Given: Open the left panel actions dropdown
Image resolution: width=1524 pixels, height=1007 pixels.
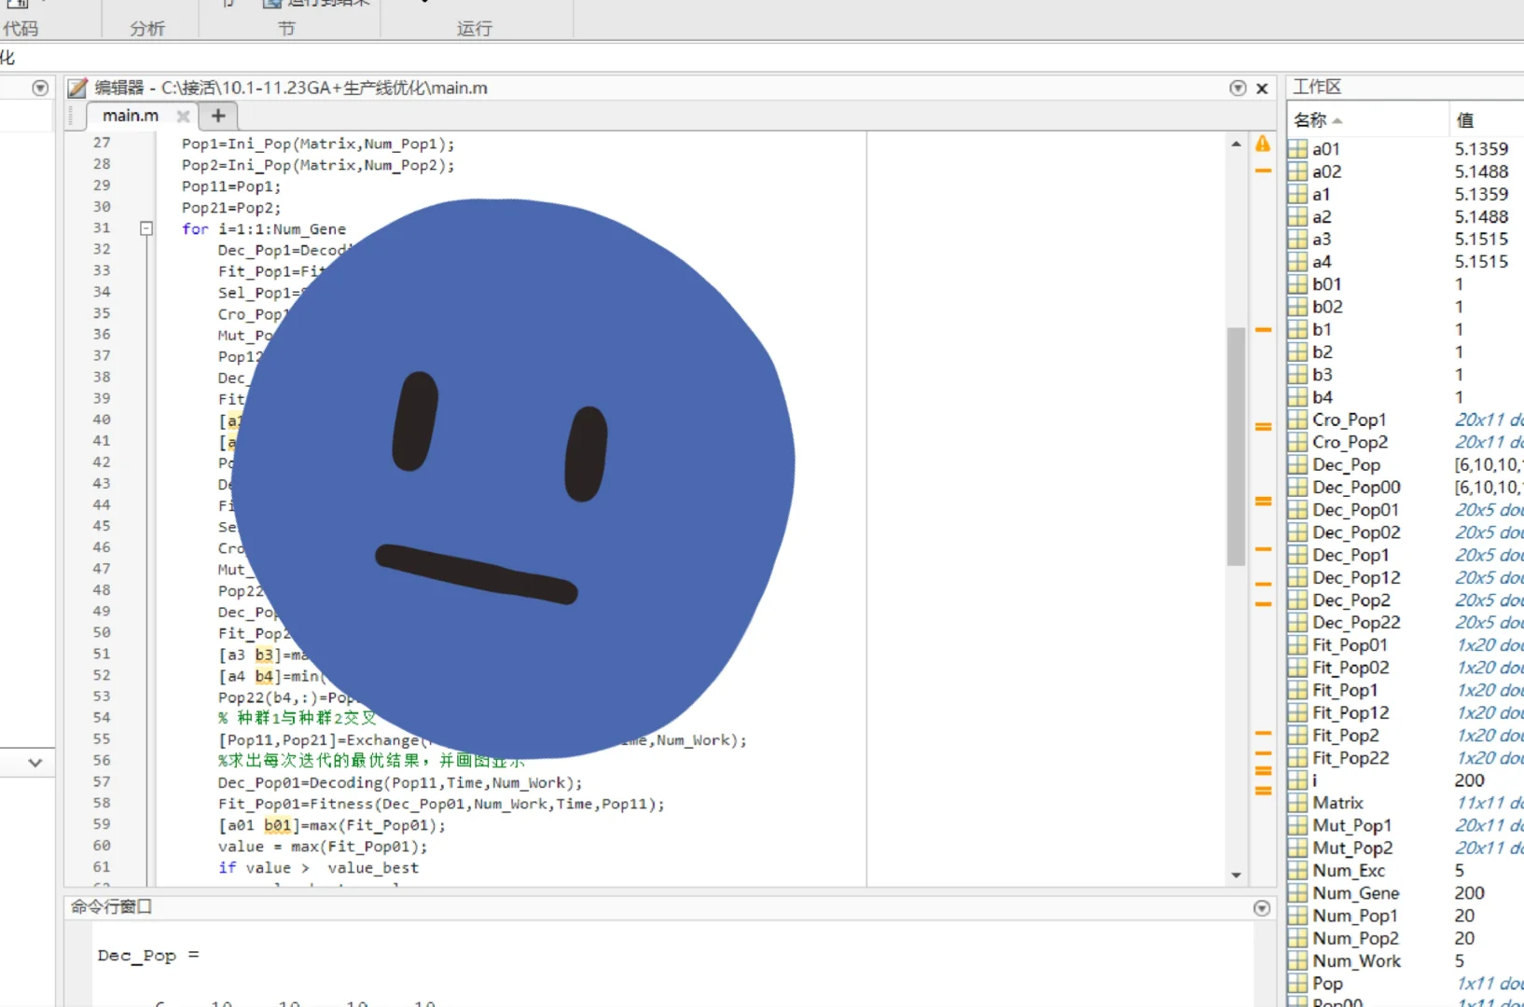Looking at the screenshot, I should pyautogui.click(x=40, y=88).
